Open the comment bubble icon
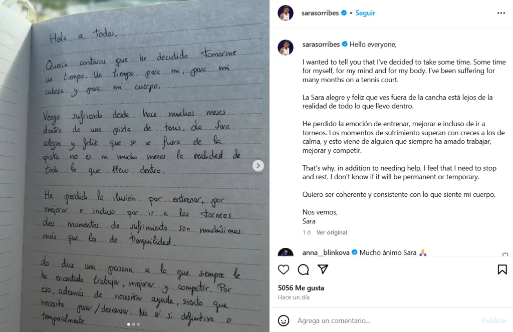This screenshot has height=332, width=513. (303, 270)
